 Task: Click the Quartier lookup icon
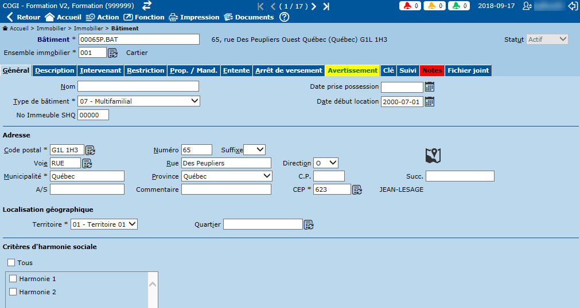click(x=309, y=224)
